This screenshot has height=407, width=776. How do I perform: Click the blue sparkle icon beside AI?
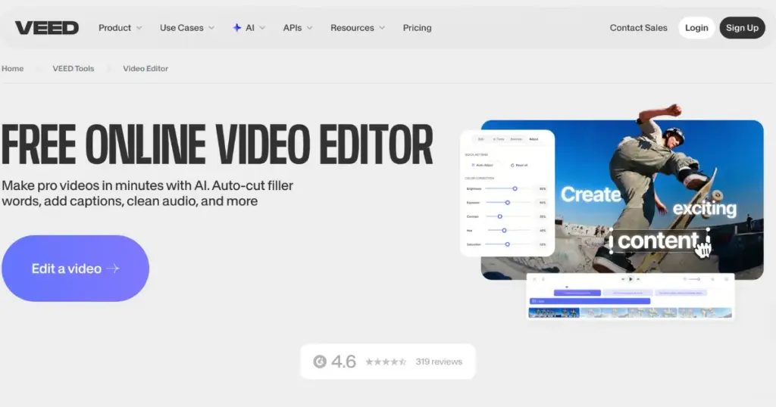pyautogui.click(x=237, y=28)
